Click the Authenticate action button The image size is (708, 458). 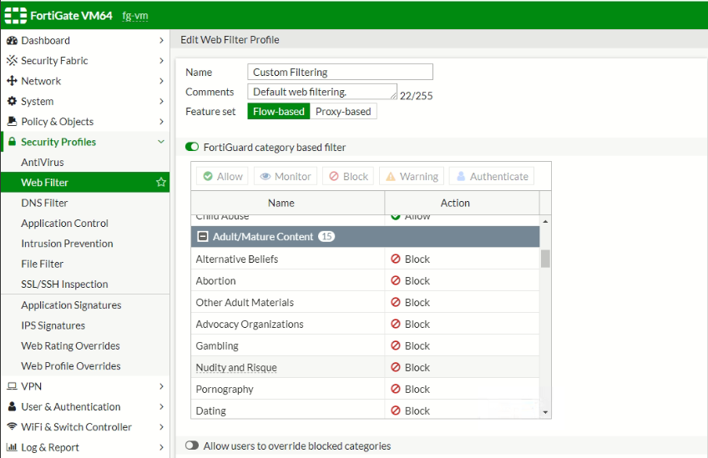tap(492, 176)
